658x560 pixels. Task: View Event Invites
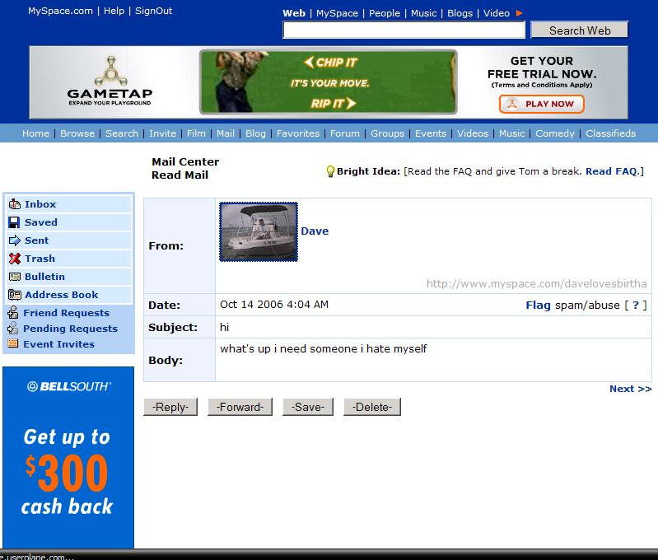[58, 343]
